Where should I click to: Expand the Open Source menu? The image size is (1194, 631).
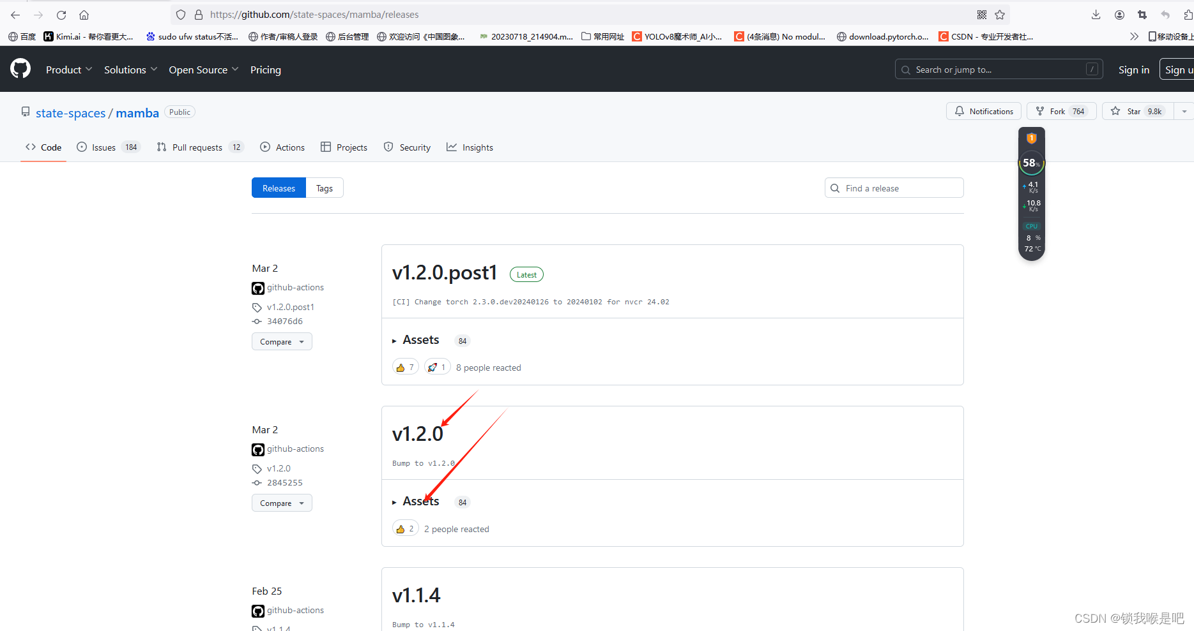(203, 70)
